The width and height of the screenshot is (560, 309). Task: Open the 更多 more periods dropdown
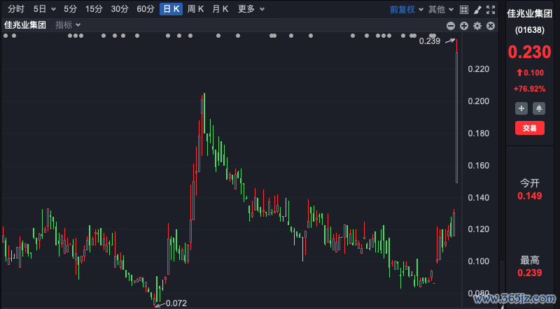[x=251, y=9]
